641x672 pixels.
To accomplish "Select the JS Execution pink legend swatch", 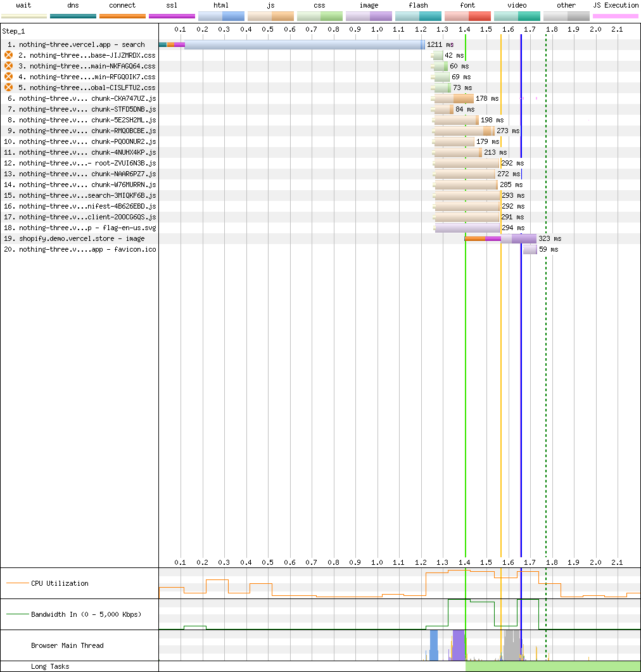I will point(616,16).
